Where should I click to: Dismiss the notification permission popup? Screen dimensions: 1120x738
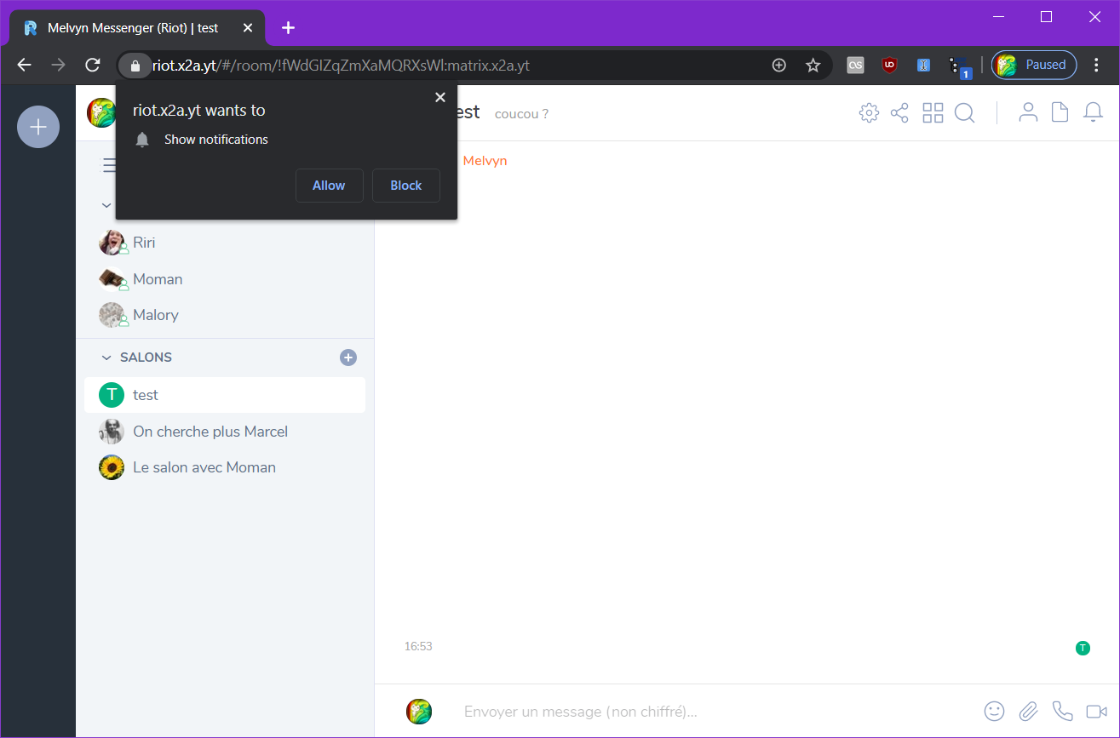(440, 97)
